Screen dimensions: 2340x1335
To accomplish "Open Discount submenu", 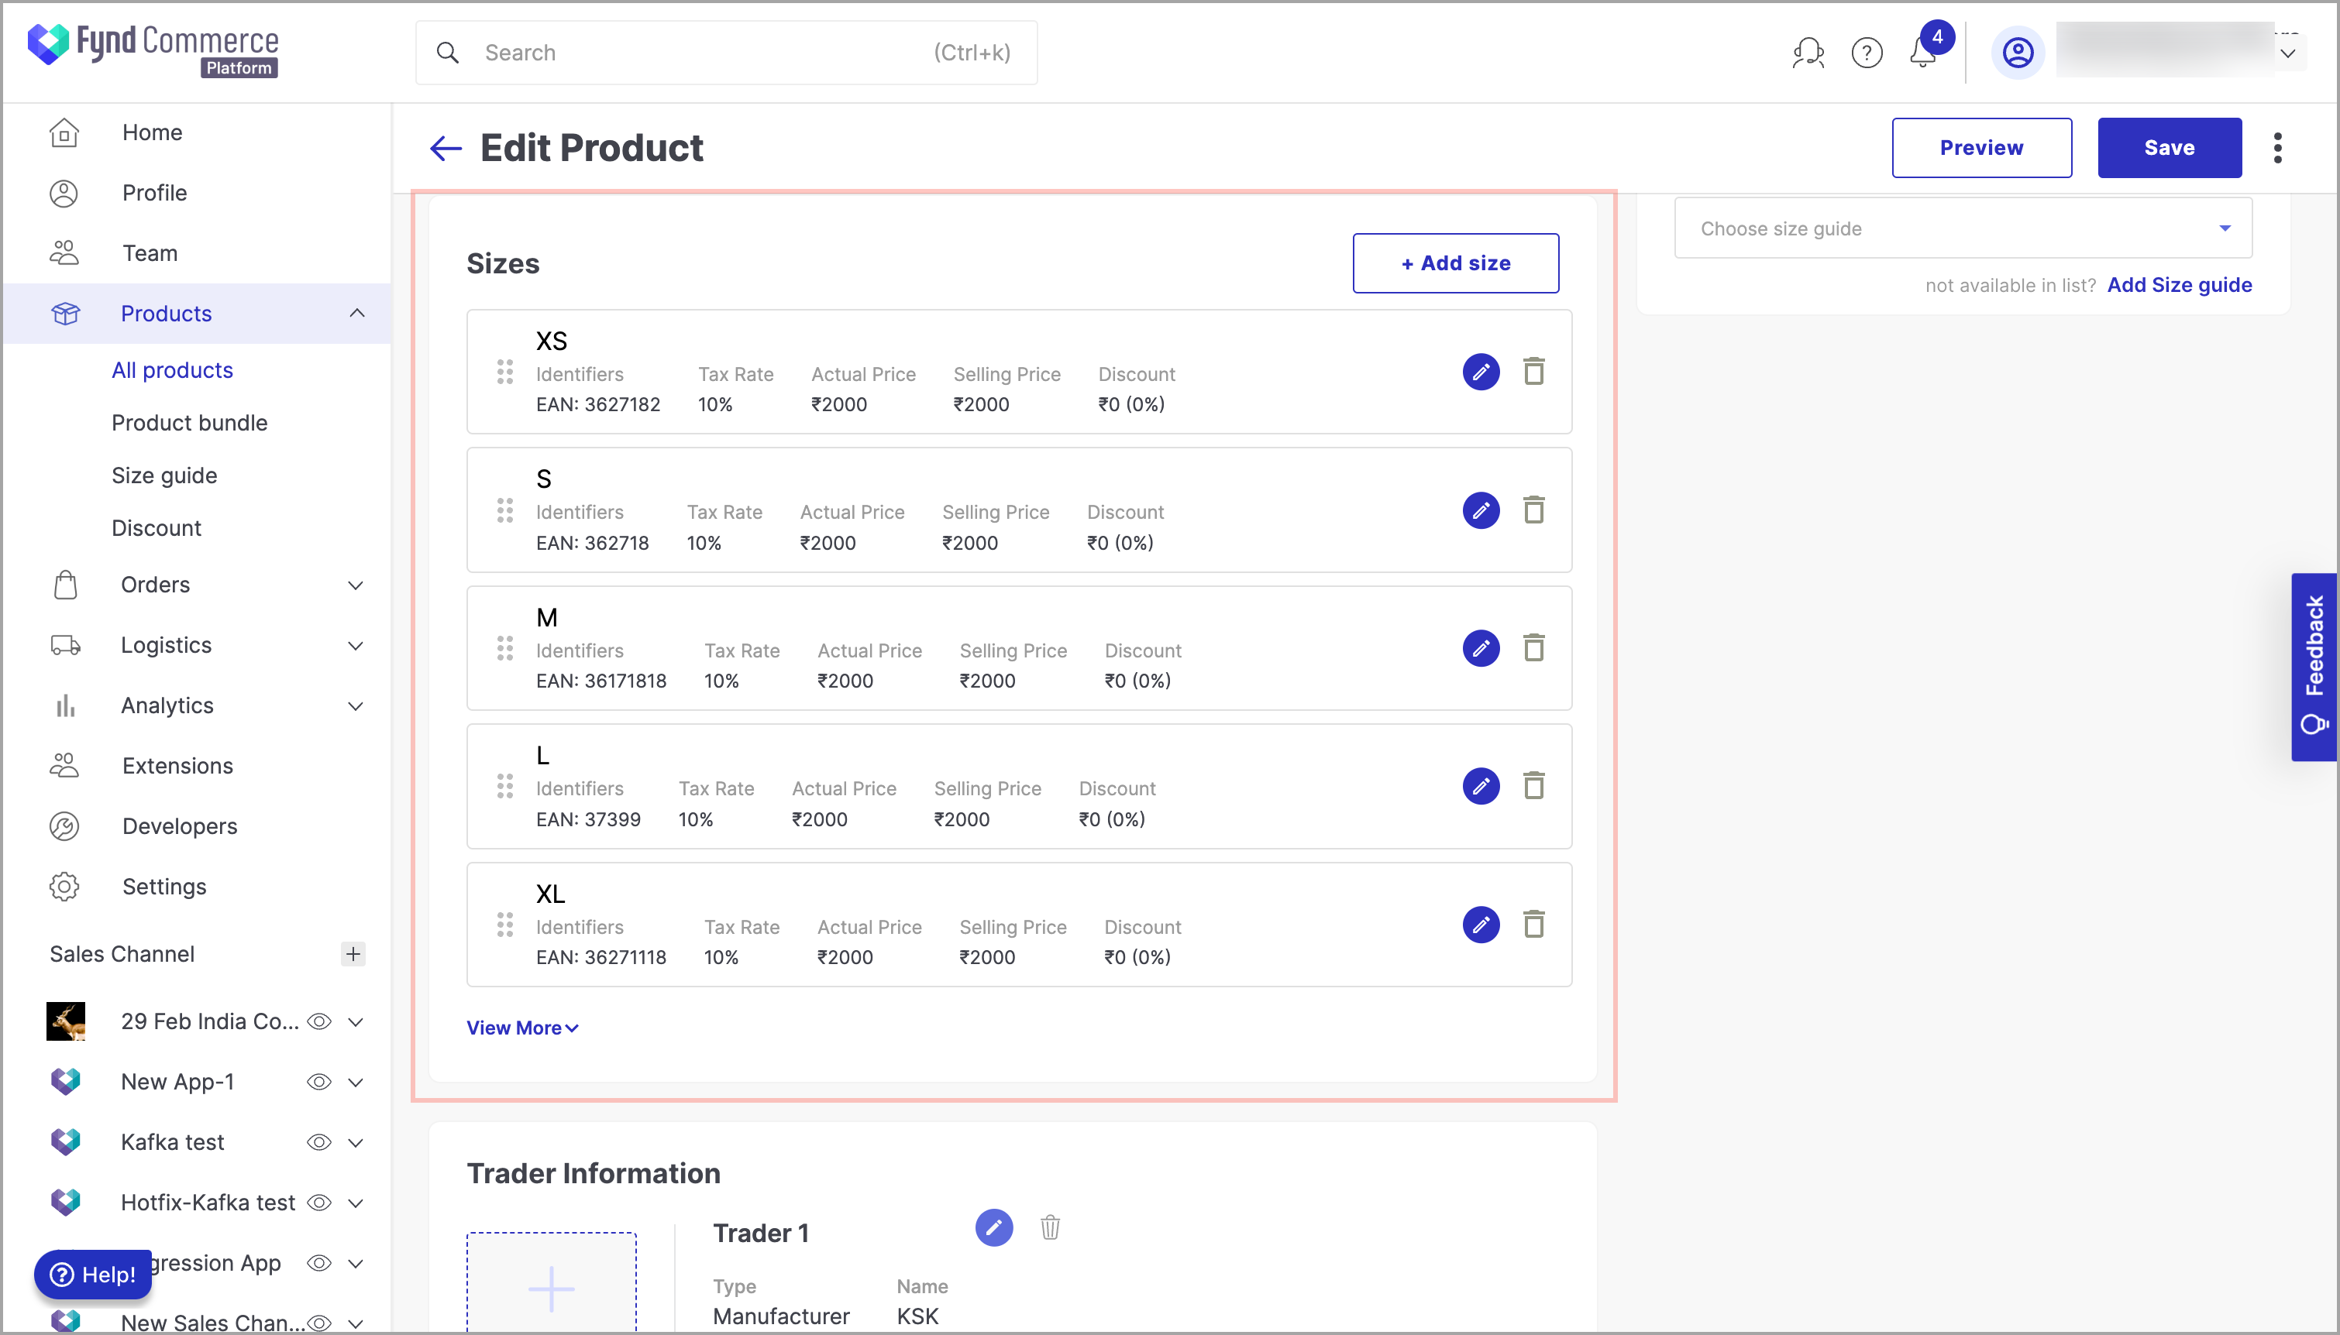I will (156, 528).
